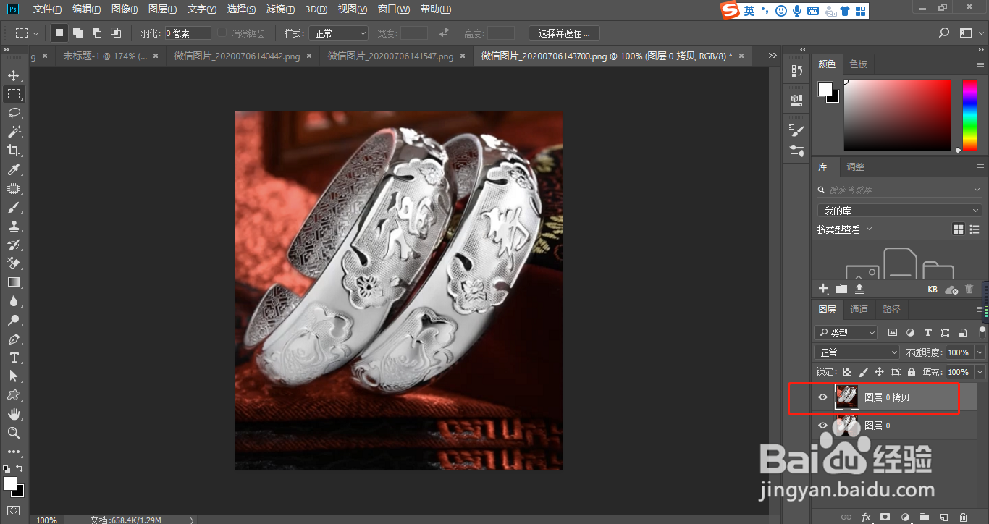The width and height of the screenshot is (989, 524).
Task: Select the Crop tool
Action: (x=14, y=151)
